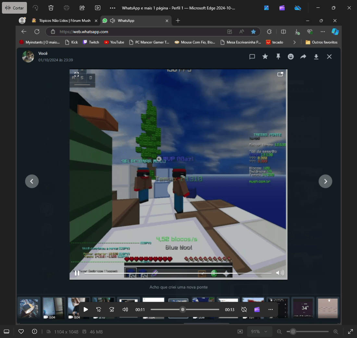This screenshot has width=357, height=338.
Task: Click the Designer app icon in title bar
Action: coord(266,8)
